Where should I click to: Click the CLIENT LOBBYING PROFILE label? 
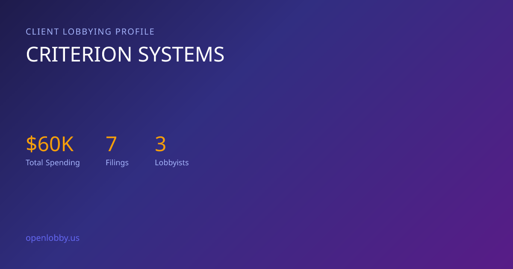click(x=90, y=32)
